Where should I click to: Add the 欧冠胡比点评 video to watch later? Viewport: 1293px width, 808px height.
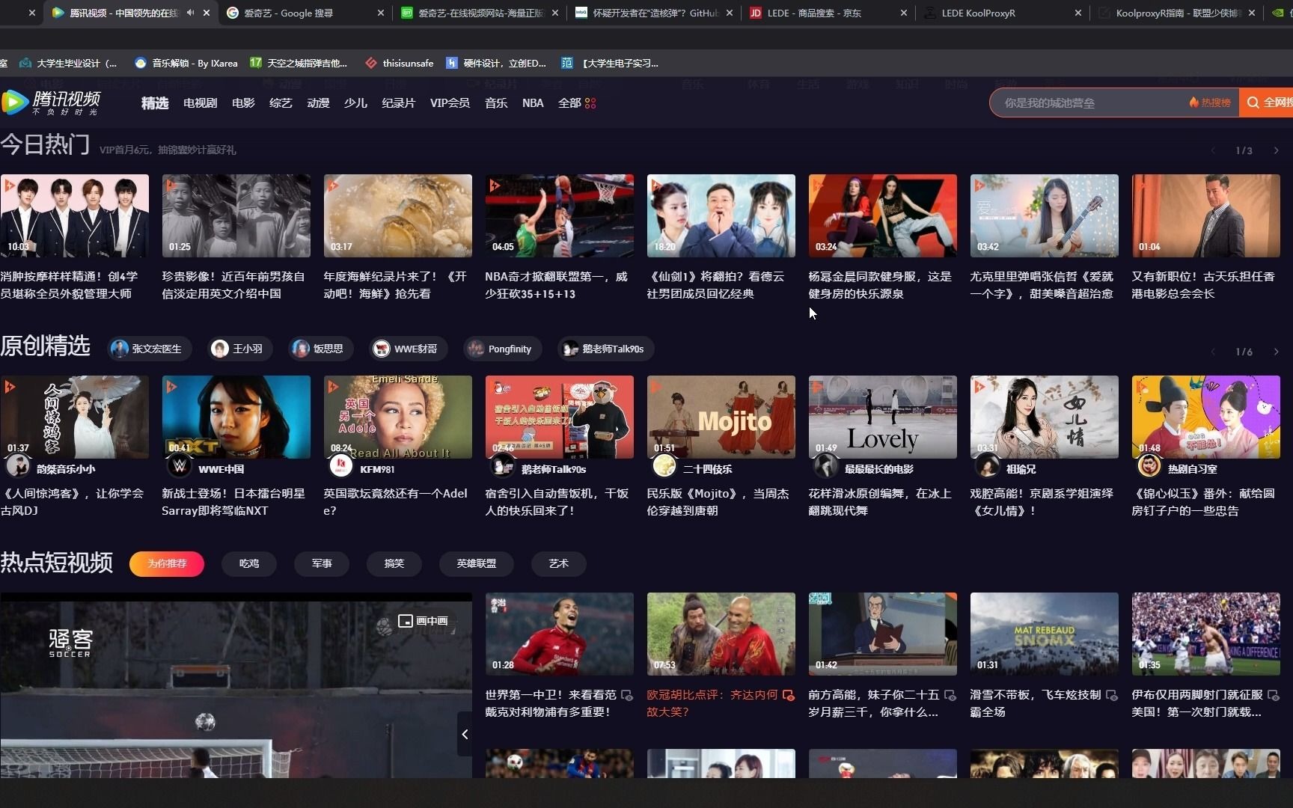point(789,696)
